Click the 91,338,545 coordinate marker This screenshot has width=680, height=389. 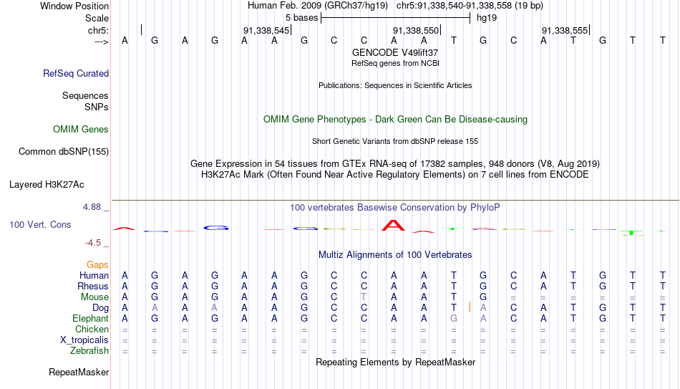[x=266, y=30]
